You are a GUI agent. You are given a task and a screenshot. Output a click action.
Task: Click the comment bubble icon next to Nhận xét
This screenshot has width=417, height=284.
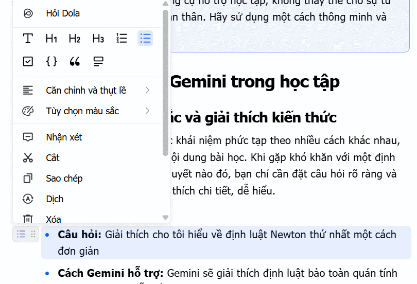pyautogui.click(x=28, y=137)
